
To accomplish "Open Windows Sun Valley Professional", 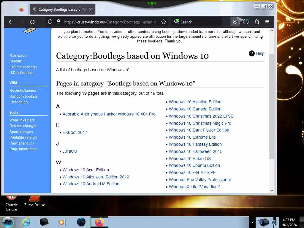I will point(200,180).
